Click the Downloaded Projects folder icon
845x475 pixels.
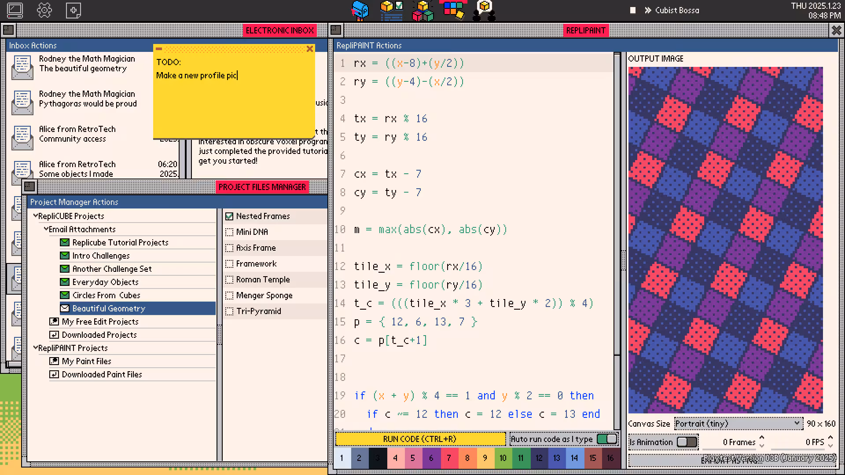pyautogui.click(x=54, y=335)
